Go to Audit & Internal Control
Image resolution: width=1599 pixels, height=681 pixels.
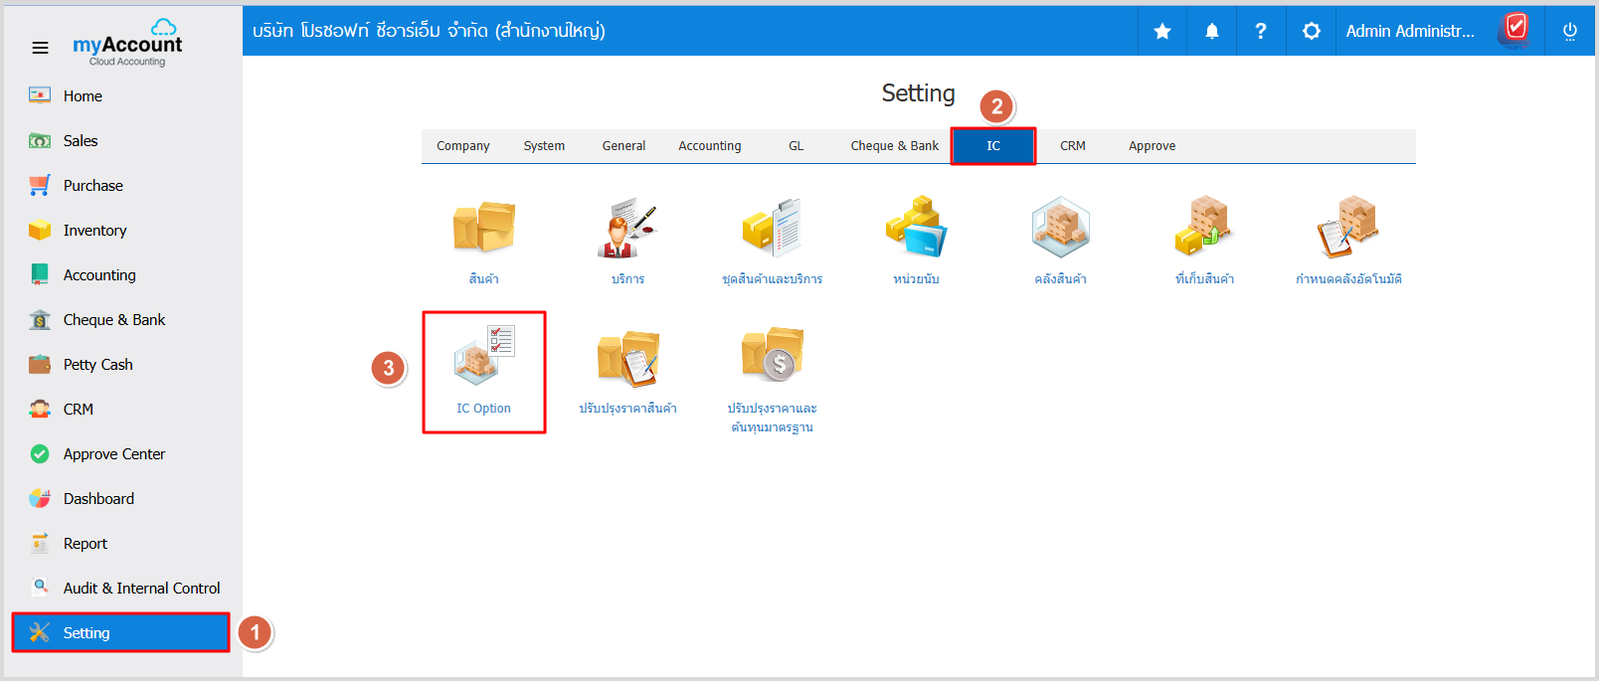click(x=141, y=589)
